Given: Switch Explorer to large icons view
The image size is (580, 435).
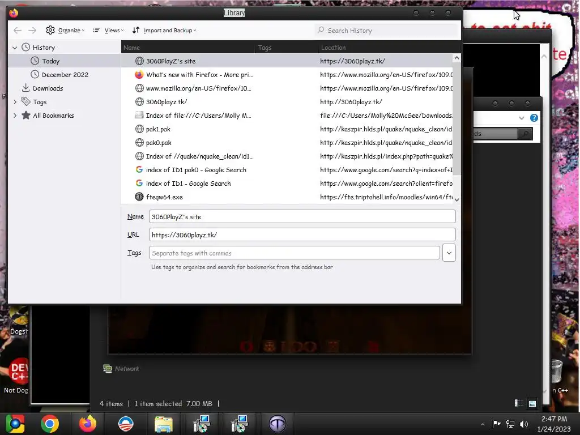Looking at the screenshot, I should point(532,403).
